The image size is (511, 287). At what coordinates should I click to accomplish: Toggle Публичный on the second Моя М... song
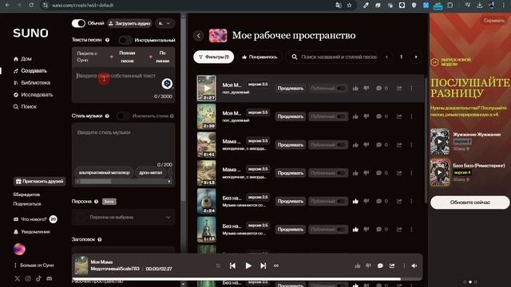pos(327,116)
